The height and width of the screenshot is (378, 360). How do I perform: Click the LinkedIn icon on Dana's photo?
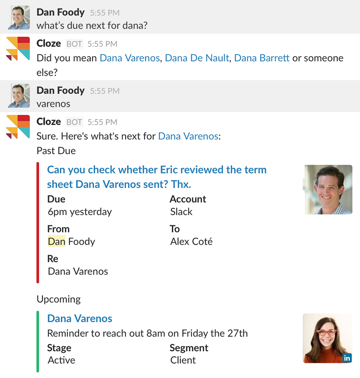[347, 358]
